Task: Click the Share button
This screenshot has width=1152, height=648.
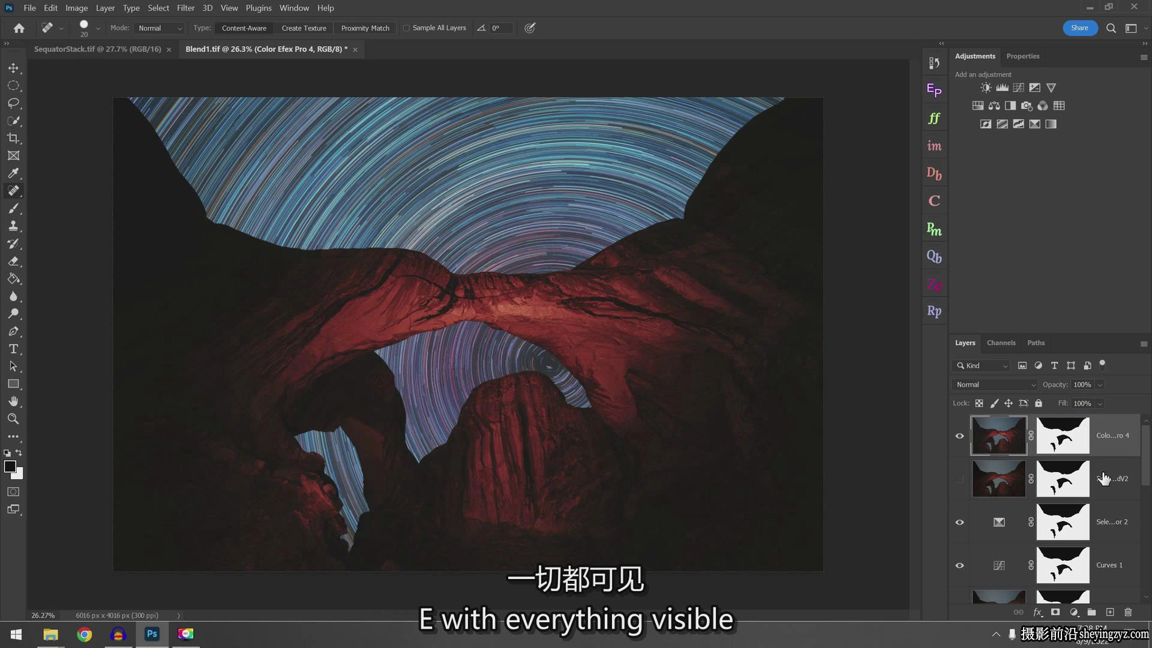Action: tap(1079, 28)
